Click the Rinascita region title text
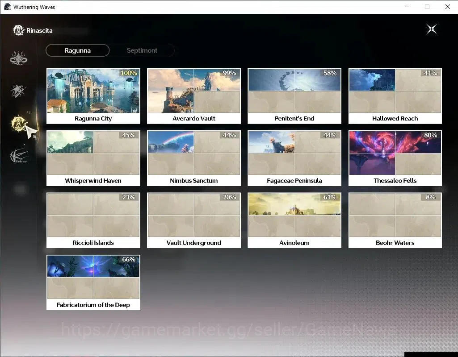The width and height of the screenshot is (458, 357). pyautogui.click(x=39, y=31)
